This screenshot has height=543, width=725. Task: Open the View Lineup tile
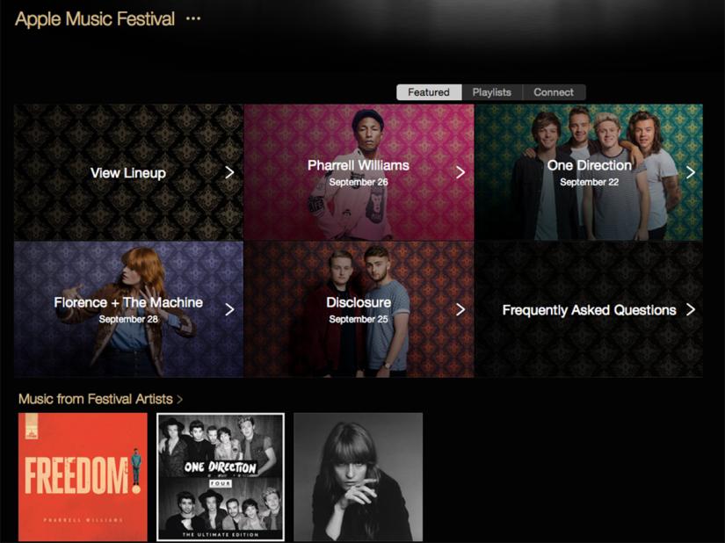coord(128,172)
